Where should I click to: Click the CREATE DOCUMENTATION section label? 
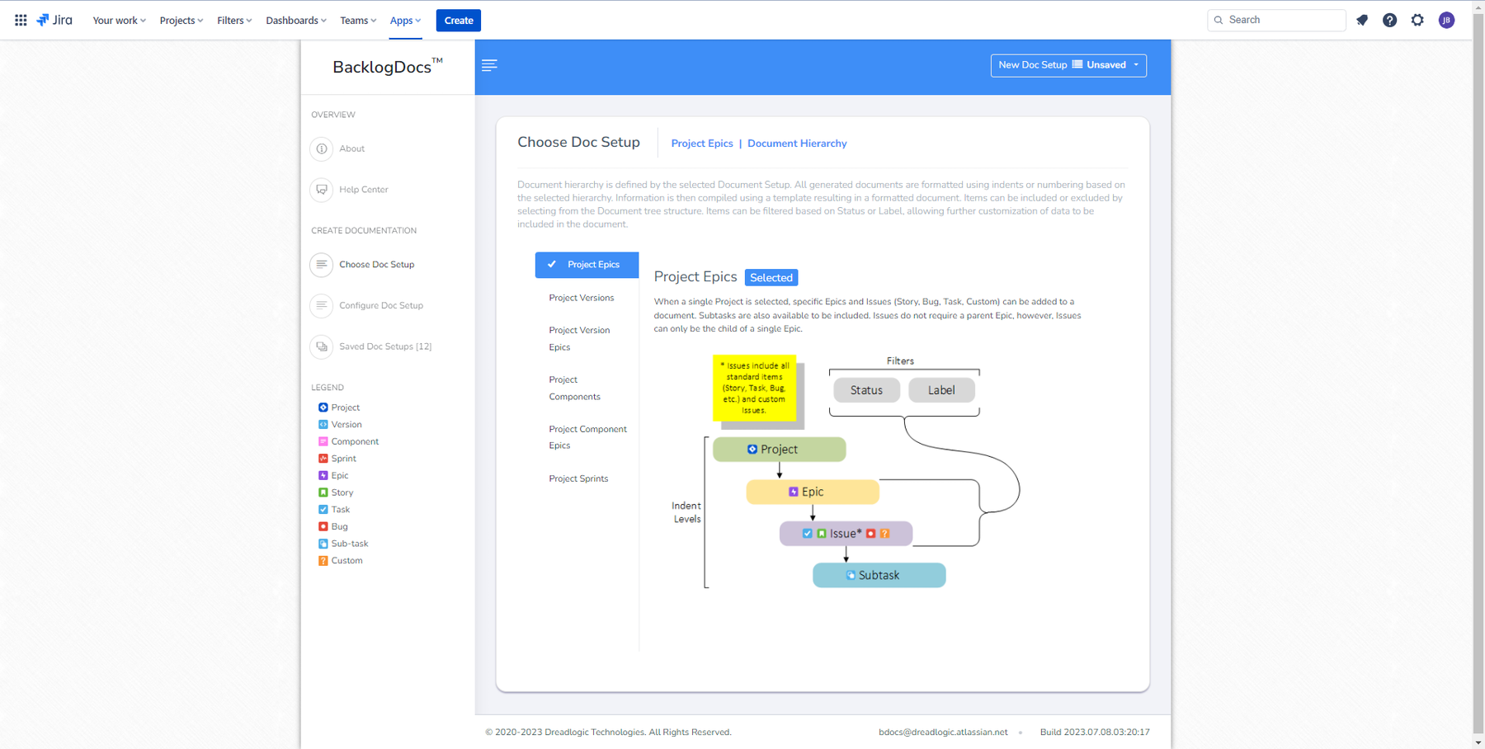tap(364, 231)
